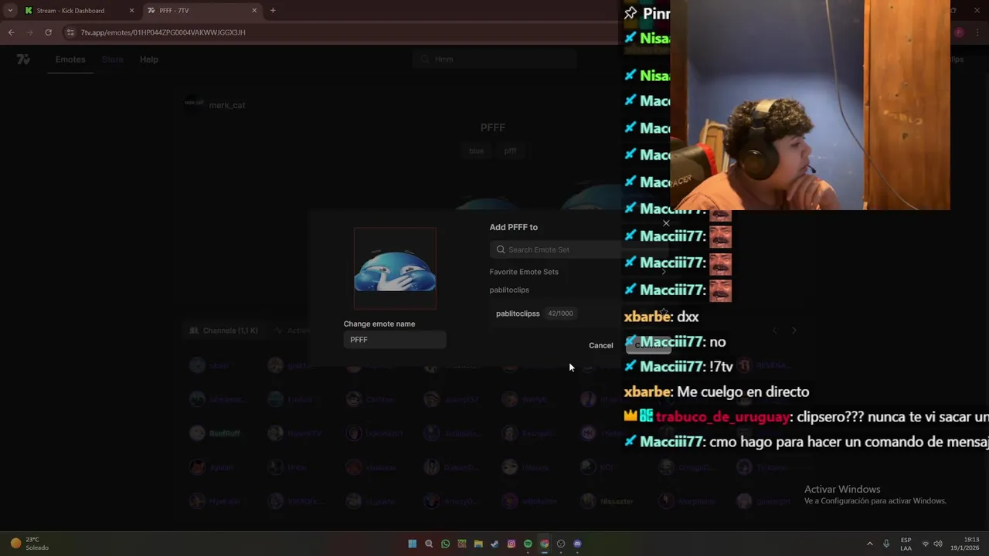This screenshot has width=989, height=556.
Task: Close the Kick Dashboard browser tab
Action: coord(131,11)
